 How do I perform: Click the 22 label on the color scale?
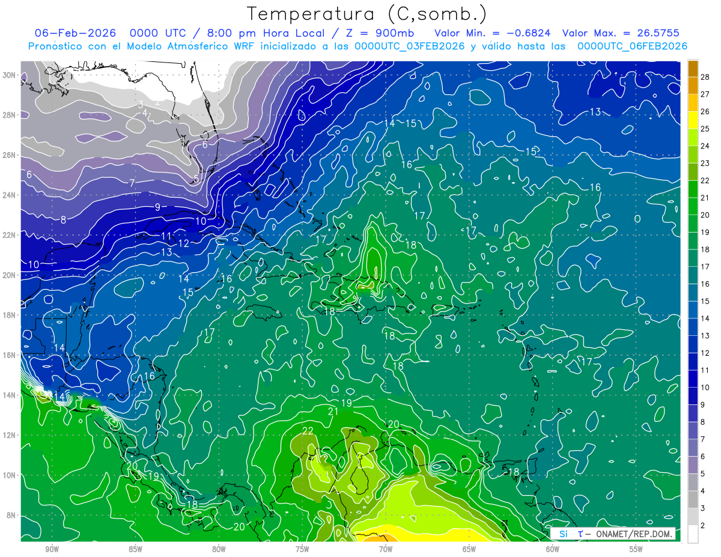[705, 180]
